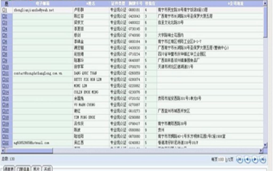Go to the previous page

point(248,159)
